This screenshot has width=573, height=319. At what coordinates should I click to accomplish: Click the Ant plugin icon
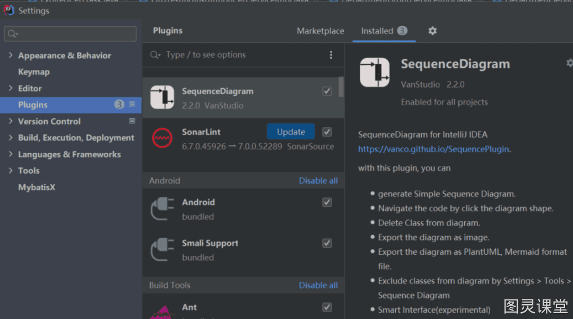(x=162, y=312)
